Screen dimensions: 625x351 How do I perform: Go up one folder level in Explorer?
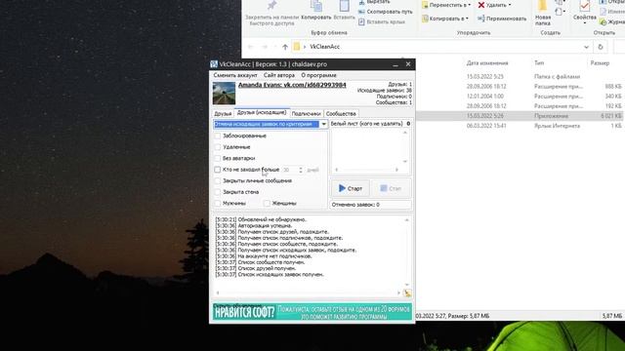coord(285,47)
